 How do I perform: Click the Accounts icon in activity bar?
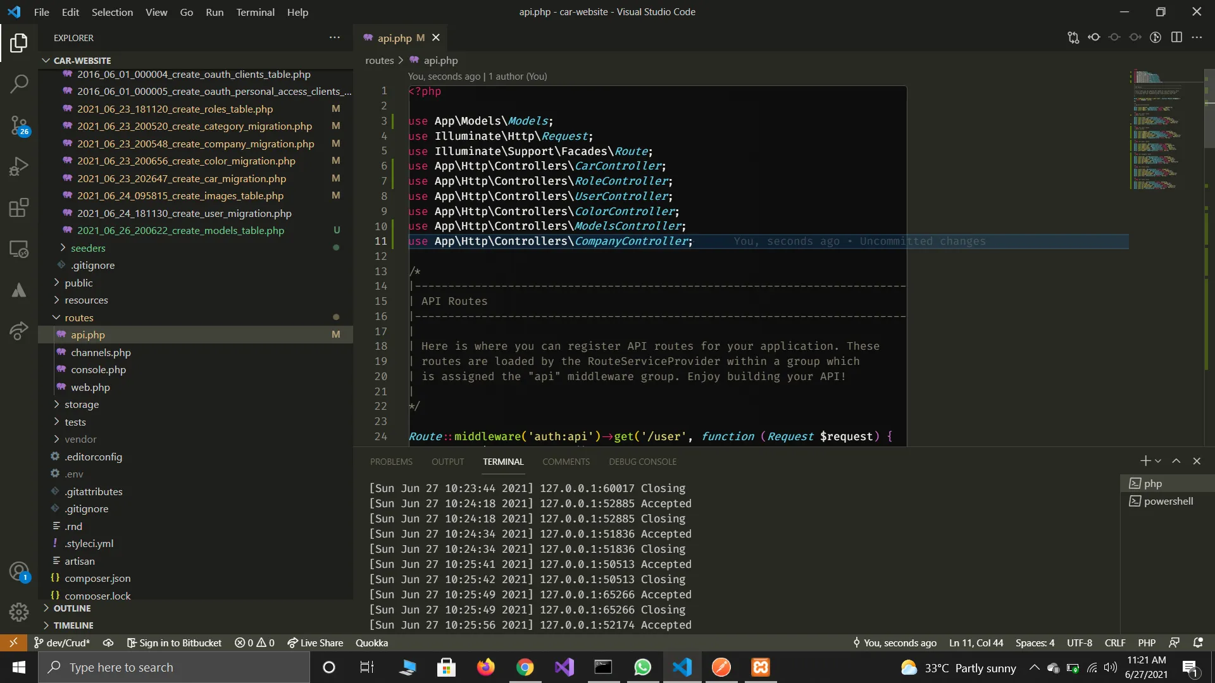[19, 571]
